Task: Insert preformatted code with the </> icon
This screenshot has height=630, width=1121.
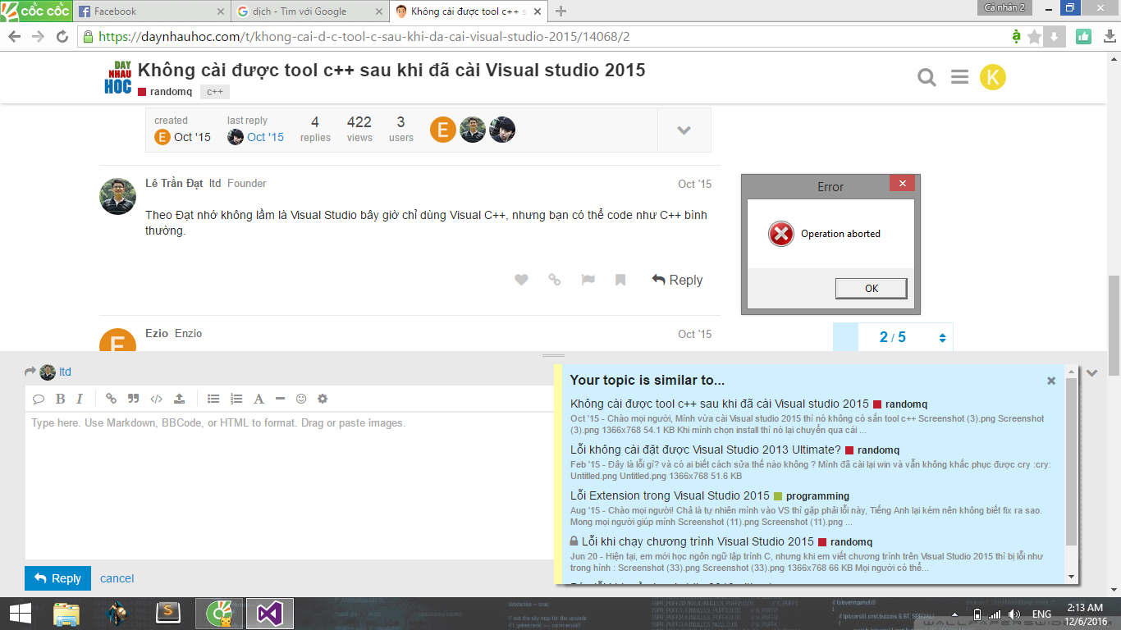Action: click(x=156, y=399)
